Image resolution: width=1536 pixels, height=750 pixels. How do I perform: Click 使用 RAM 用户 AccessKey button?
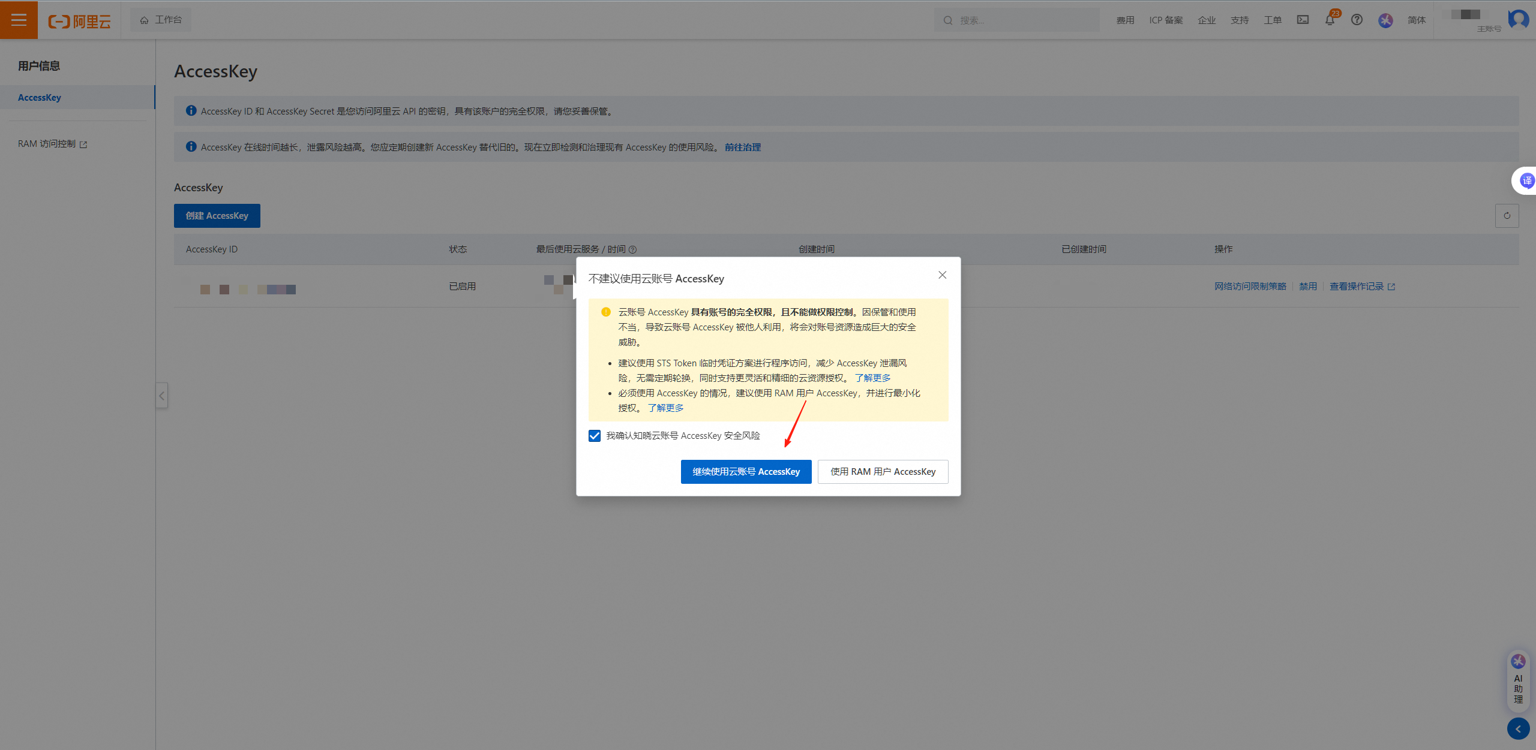pos(883,472)
